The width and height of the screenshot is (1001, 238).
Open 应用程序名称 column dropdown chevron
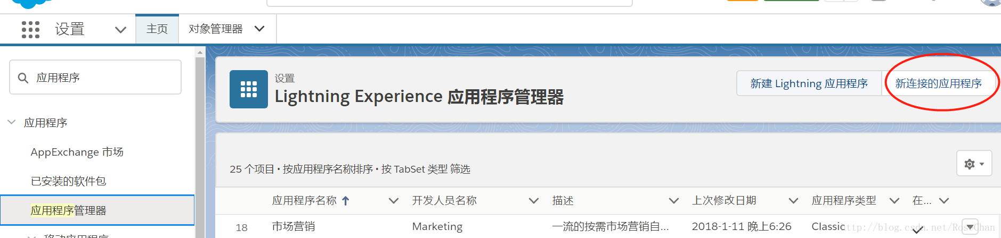click(x=394, y=200)
